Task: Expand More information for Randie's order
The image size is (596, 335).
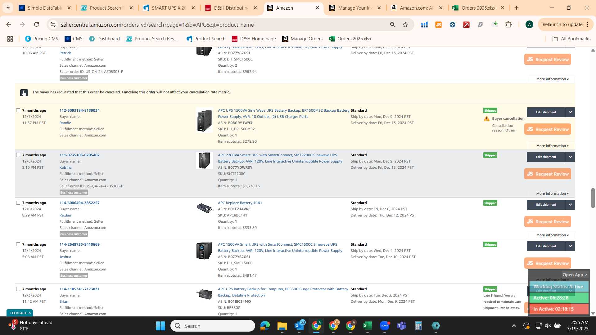Action: tap(551, 146)
